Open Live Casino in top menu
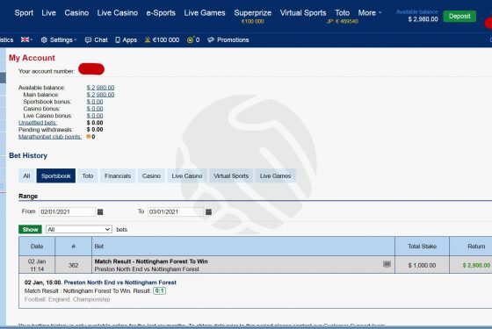492x329 pixels. (x=118, y=13)
